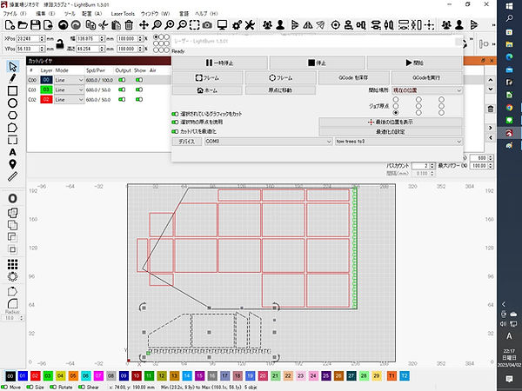This screenshot has height=391, width=522.
Task: Toggle cut selected graphics switch
Action: [x=175, y=114]
